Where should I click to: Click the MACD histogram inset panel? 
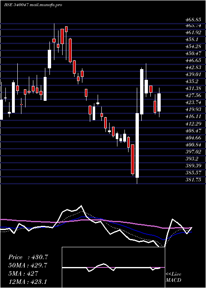click(x=113, y=267)
